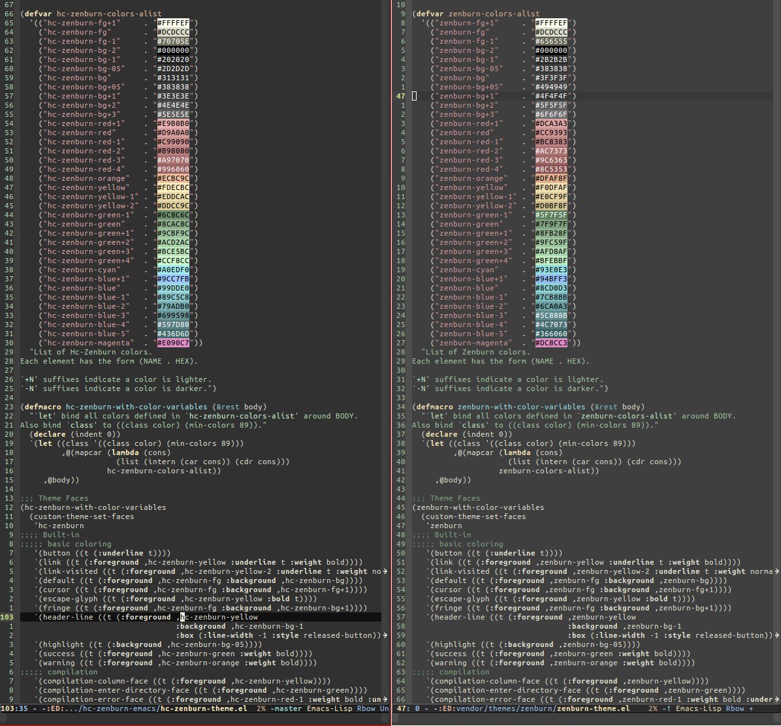This screenshot has width=781, height=726.
Task: Click the -master branch indicator in left mode line
Action: 286,708
